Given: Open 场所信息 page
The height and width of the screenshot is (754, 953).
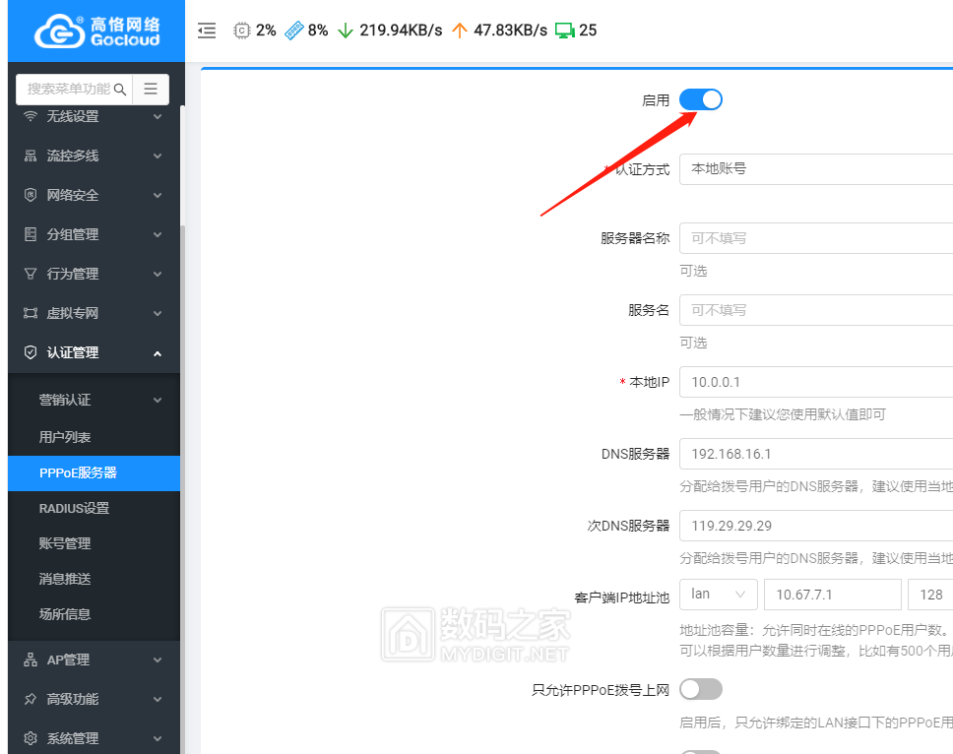Looking at the screenshot, I should pyautogui.click(x=95, y=614).
